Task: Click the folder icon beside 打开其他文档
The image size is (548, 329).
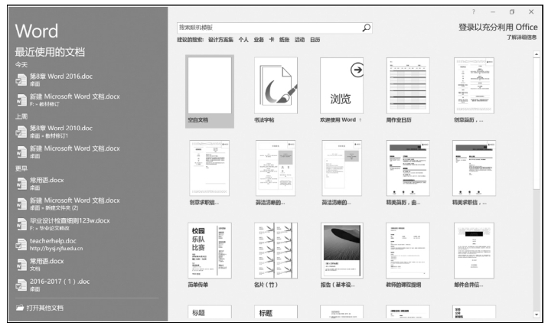Action: pyautogui.click(x=20, y=308)
